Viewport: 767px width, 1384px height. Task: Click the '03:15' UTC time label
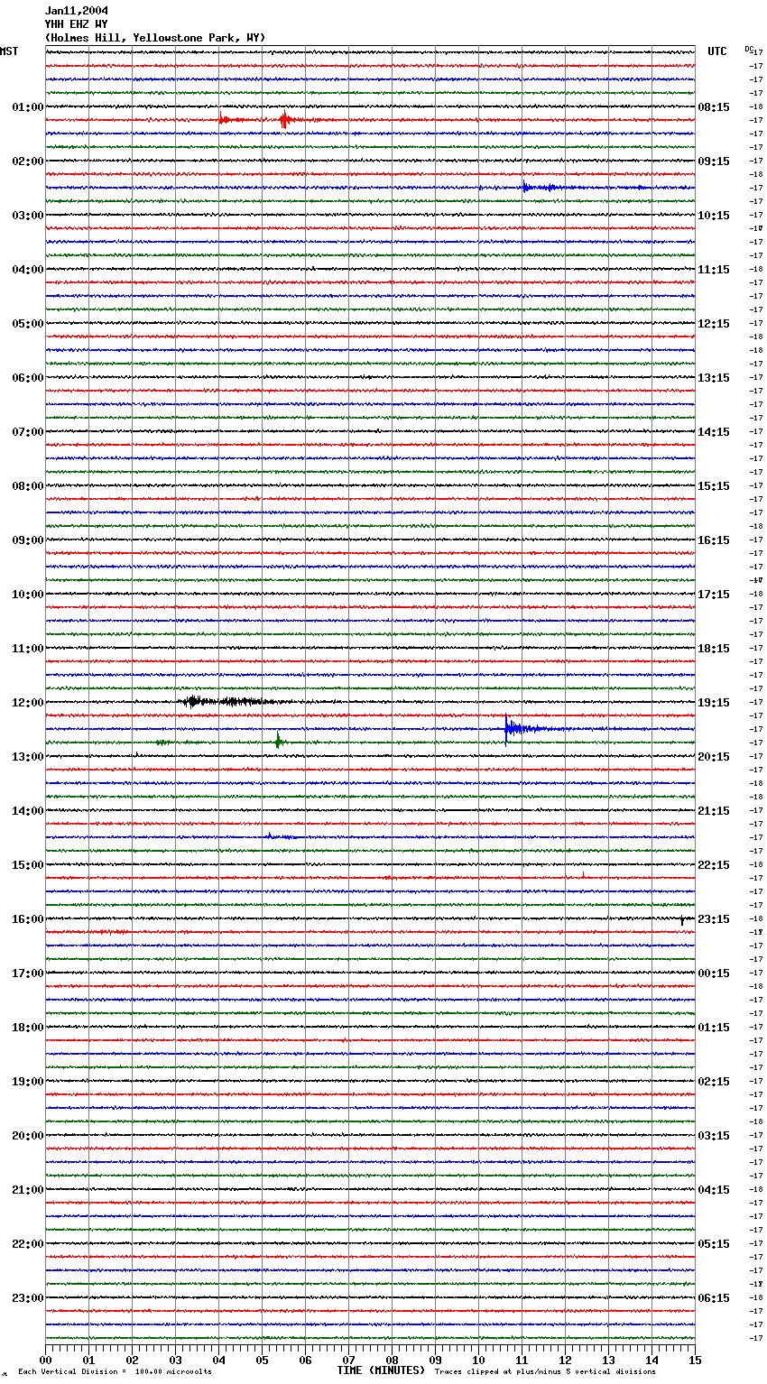pyautogui.click(x=714, y=1136)
